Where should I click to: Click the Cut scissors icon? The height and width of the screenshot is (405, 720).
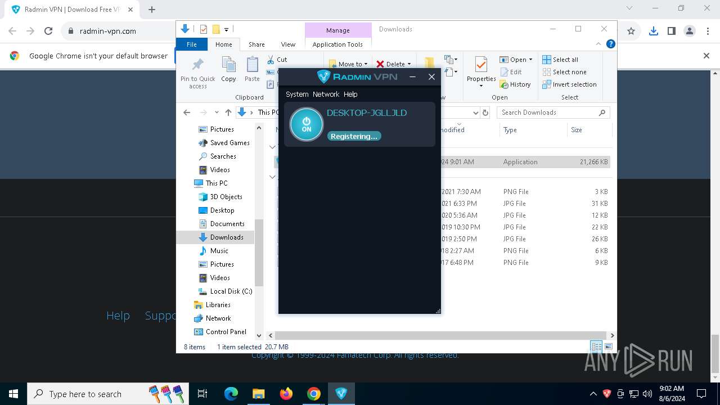pos(271,60)
